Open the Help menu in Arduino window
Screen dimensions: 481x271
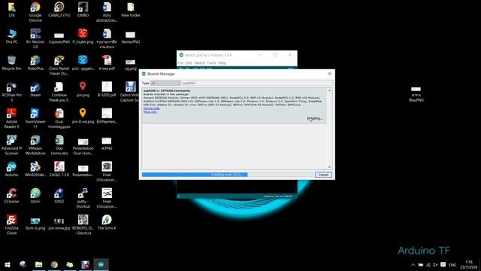[222, 62]
